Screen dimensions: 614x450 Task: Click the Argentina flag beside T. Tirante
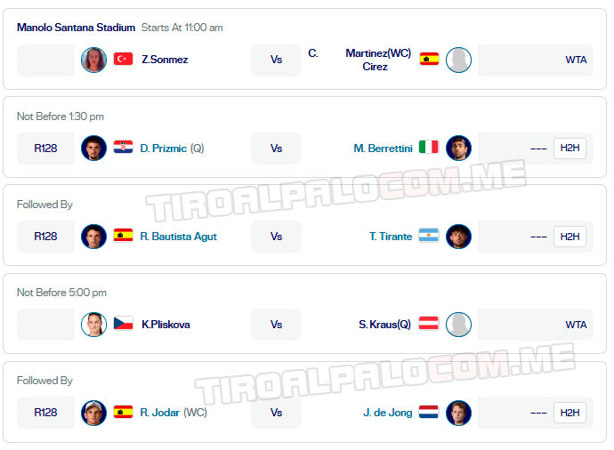pyautogui.click(x=429, y=236)
